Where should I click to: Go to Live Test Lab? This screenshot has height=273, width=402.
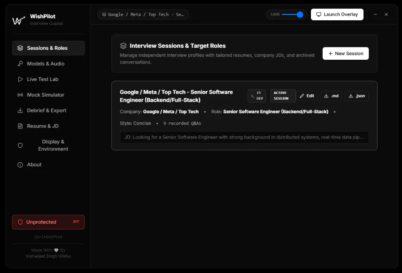click(x=48, y=79)
